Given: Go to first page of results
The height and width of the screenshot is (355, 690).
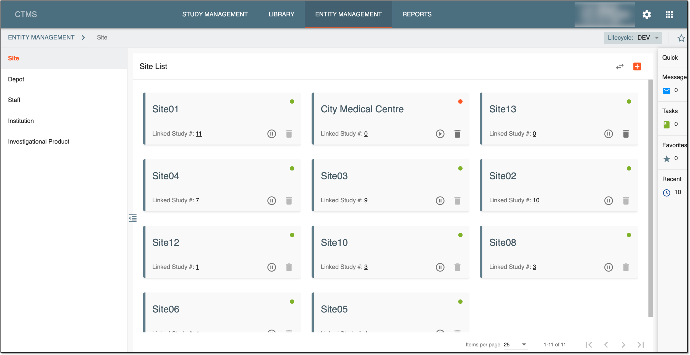Looking at the screenshot, I should point(589,345).
